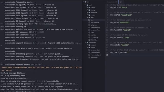
Task: Expand the .vagrant folder arrow
Action: tap(87, 45)
